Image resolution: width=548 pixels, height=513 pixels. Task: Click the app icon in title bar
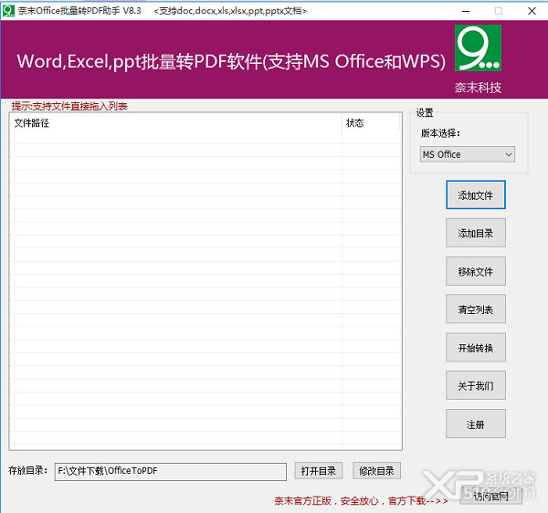8,11
